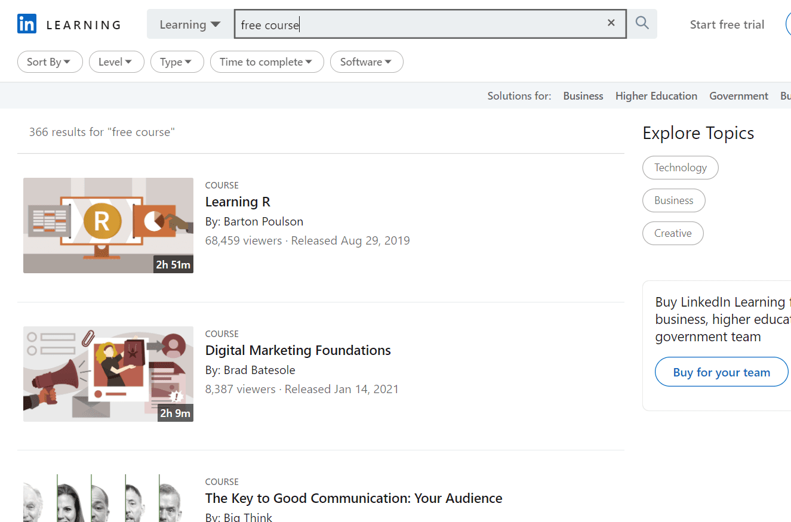Click '8,387 viewers · Released Jan 14, 2021'

pyautogui.click(x=302, y=390)
